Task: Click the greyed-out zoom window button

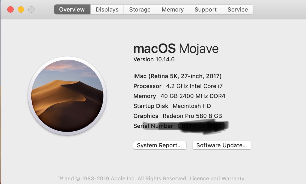Action: point(31,9)
